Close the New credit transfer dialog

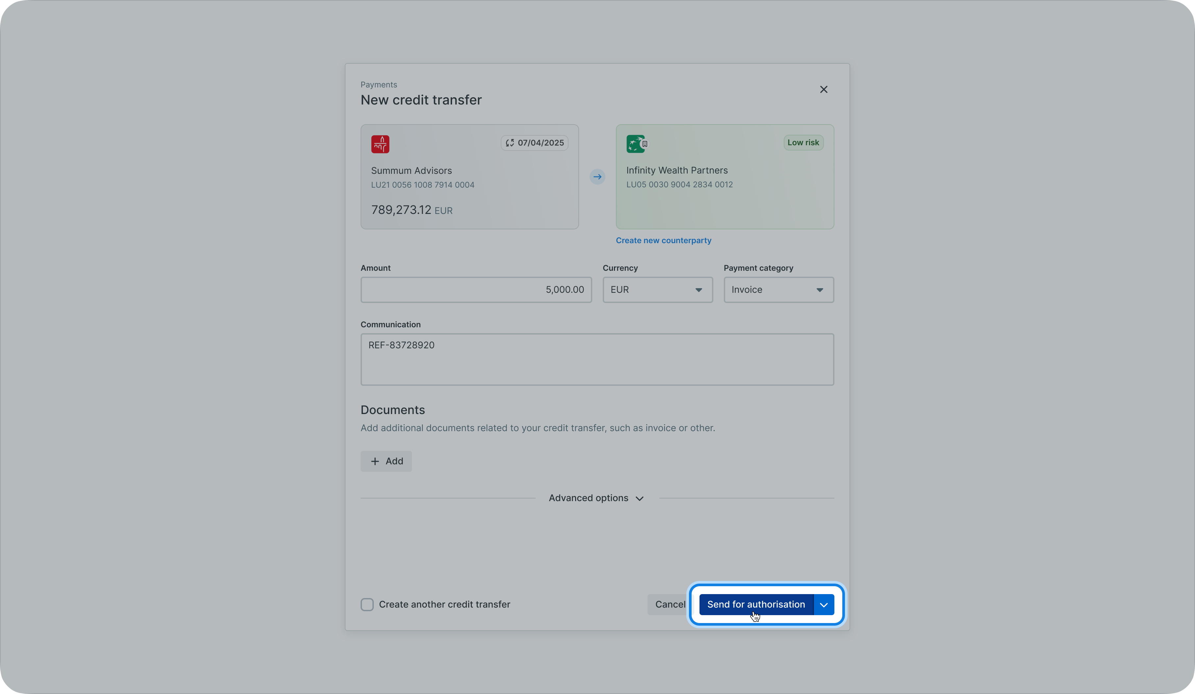[x=823, y=89]
